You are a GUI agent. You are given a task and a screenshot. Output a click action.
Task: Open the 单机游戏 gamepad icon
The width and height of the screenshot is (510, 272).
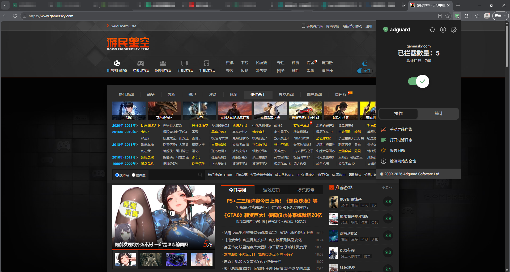pyautogui.click(x=141, y=63)
